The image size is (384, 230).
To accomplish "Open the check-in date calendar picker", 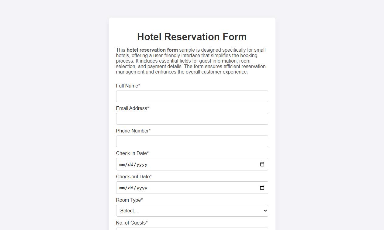I will (x=262, y=164).
